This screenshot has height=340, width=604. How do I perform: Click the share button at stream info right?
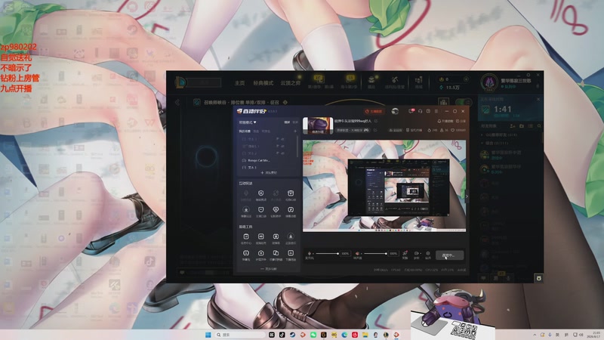[x=461, y=121]
